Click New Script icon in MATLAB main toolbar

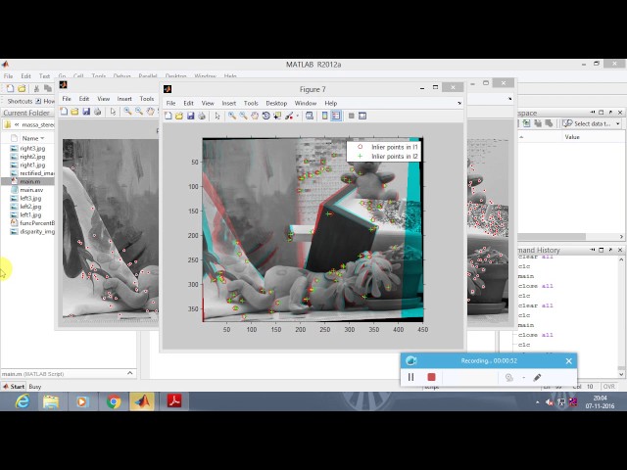[11, 88]
